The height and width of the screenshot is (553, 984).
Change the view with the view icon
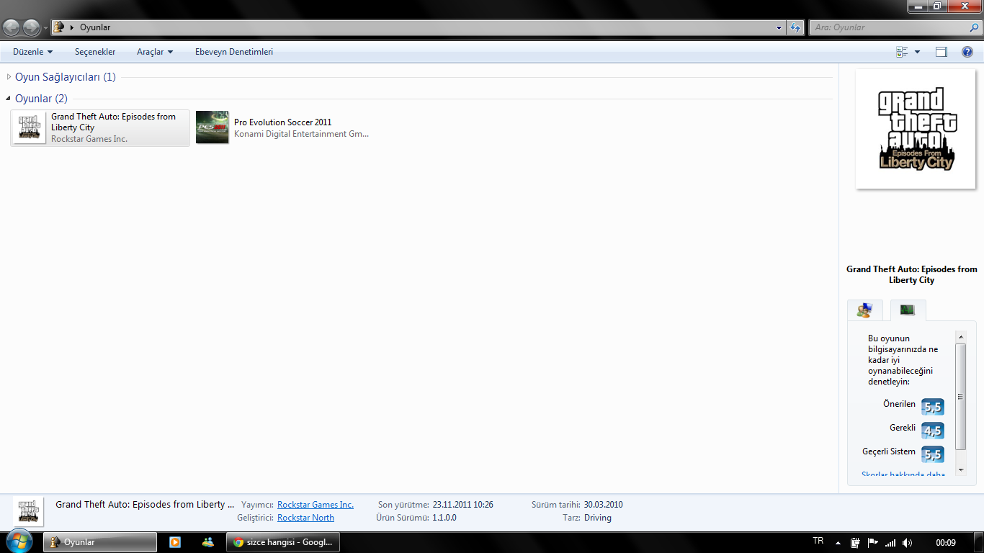pyautogui.click(x=902, y=52)
